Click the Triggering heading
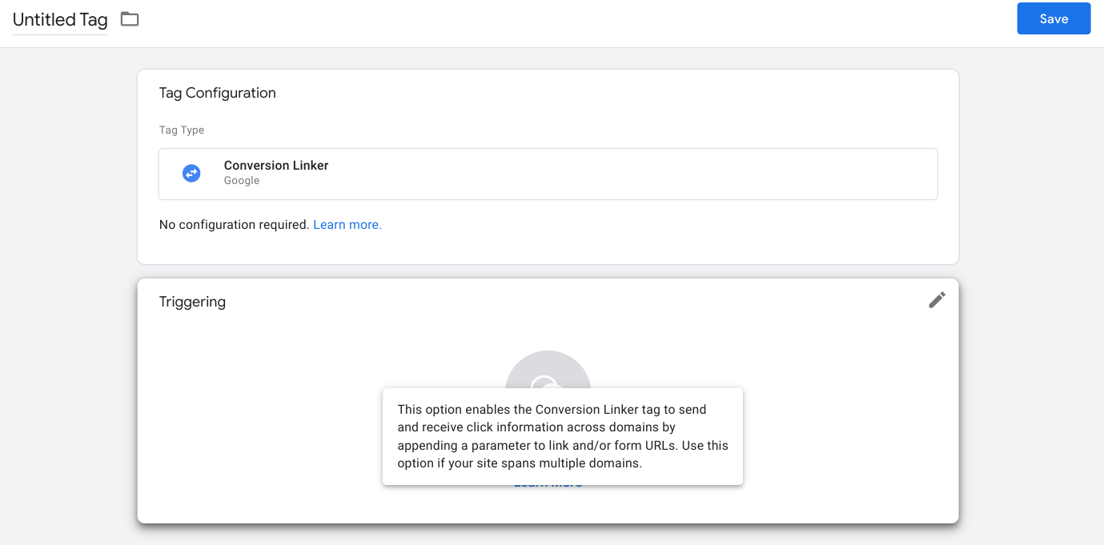The image size is (1104, 545). tap(192, 302)
